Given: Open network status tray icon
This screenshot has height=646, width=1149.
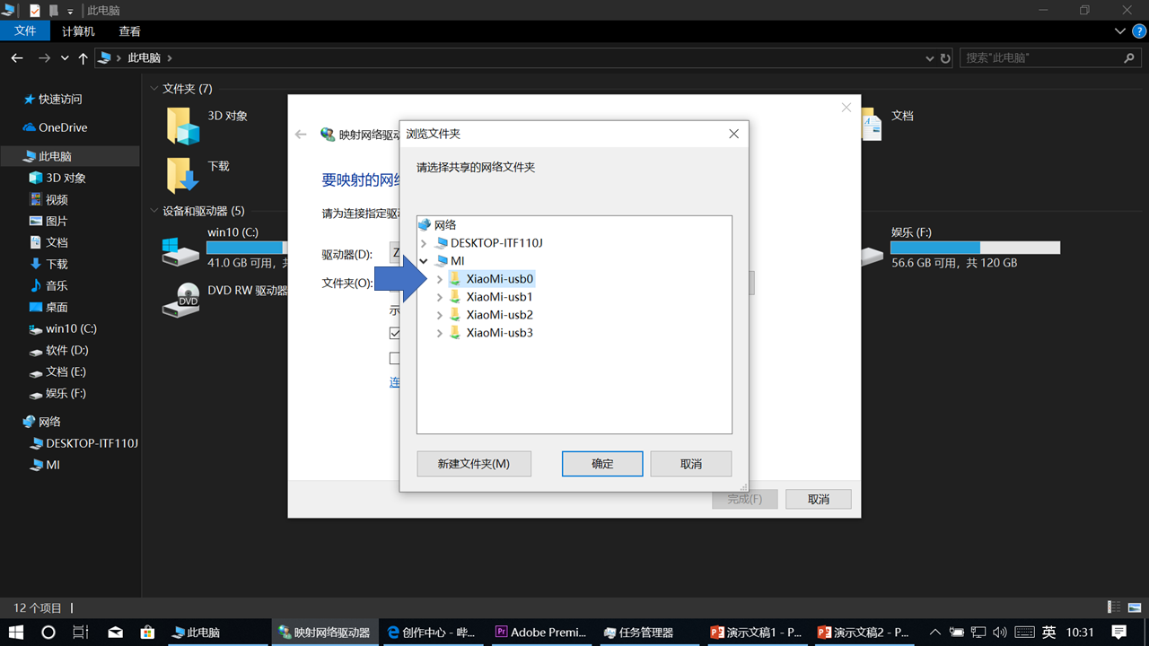Looking at the screenshot, I should tap(979, 633).
